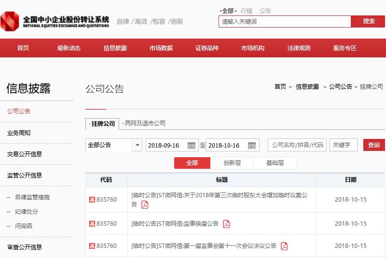Click the 标题 column header
Screen dimensions: 386x258
tap(222, 180)
